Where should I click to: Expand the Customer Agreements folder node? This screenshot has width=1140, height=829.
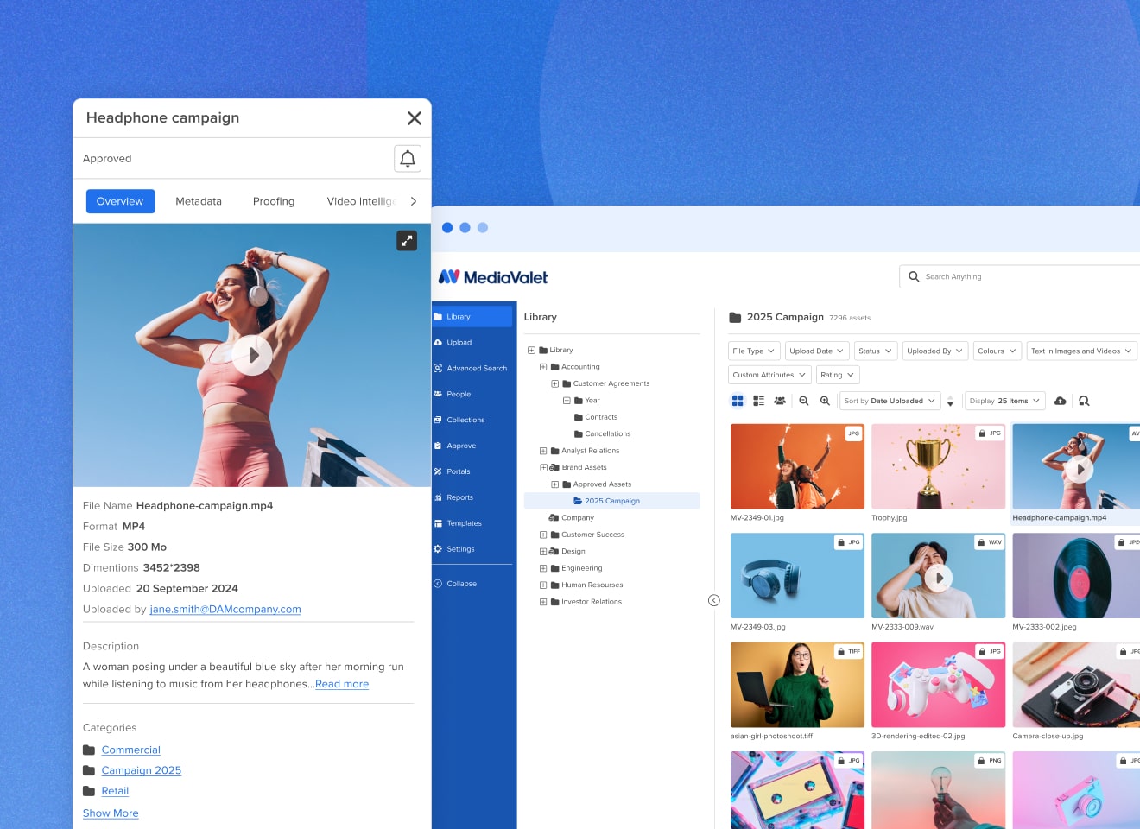coord(555,384)
